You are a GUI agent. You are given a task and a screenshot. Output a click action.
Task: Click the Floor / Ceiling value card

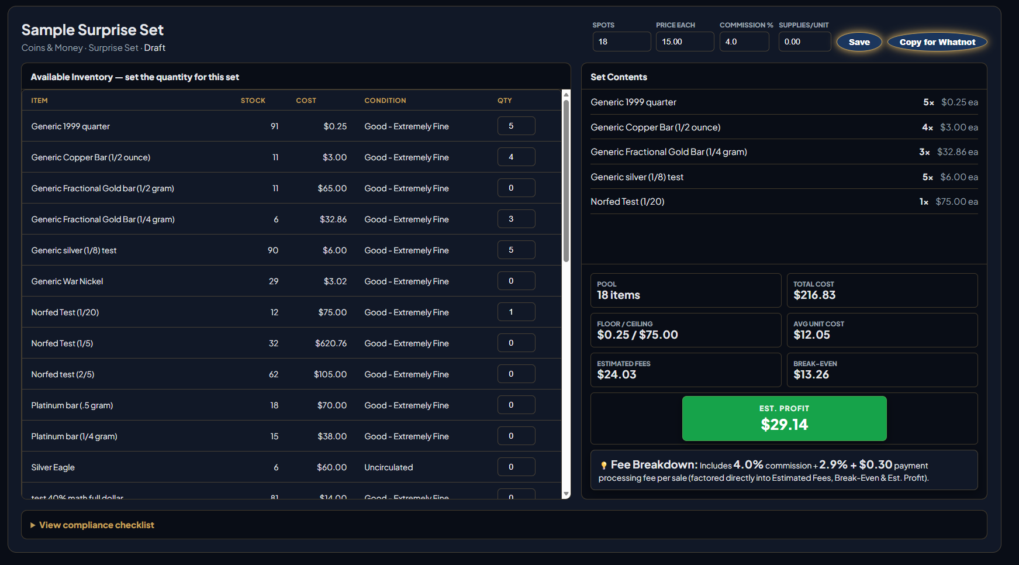tap(686, 330)
